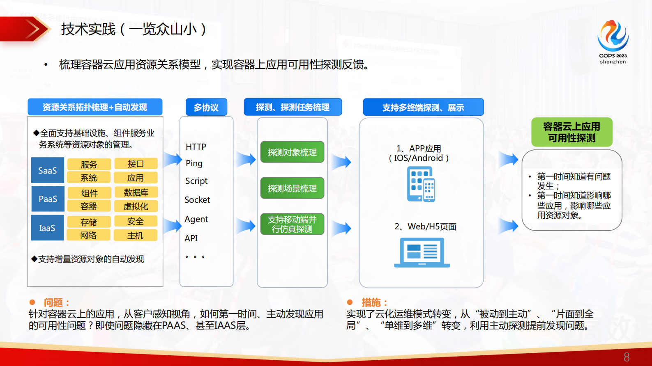Image resolution: width=652 pixels, height=366 pixels.
Task: Select the 多协议 header tab
Action: pyautogui.click(x=206, y=108)
